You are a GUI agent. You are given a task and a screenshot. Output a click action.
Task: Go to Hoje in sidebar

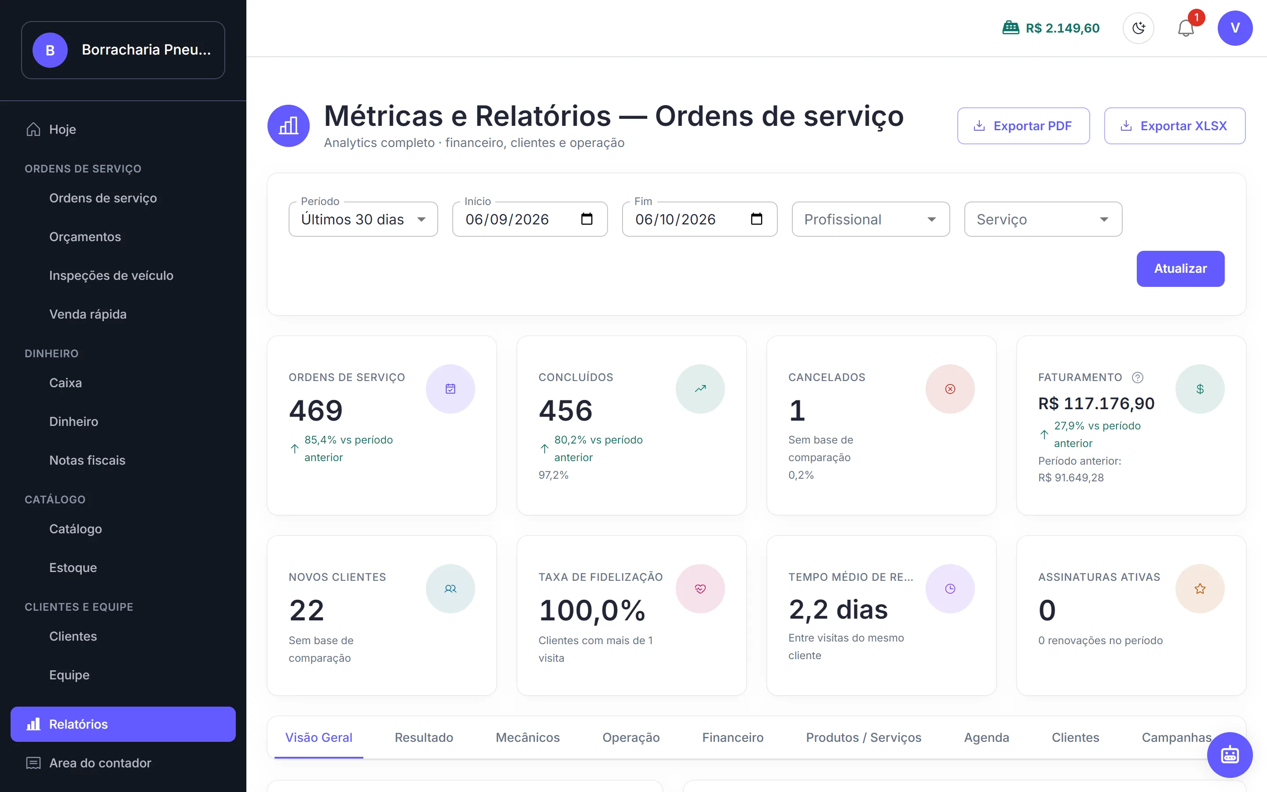(x=123, y=129)
